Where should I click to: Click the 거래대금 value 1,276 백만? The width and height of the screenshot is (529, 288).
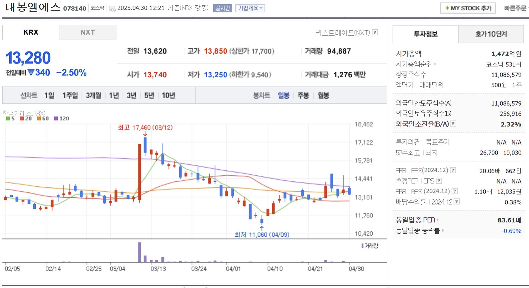350,75
